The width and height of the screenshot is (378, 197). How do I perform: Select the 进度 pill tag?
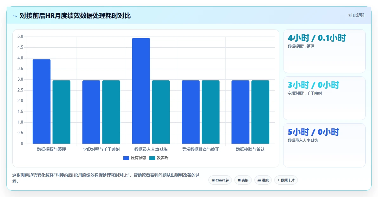point(263,180)
